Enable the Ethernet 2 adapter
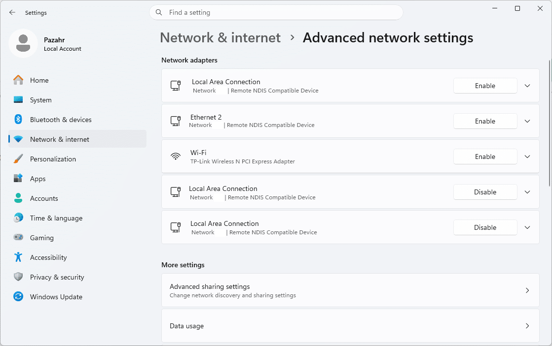The width and height of the screenshot is (552, 346). (485, 121)
